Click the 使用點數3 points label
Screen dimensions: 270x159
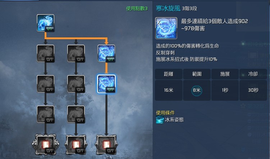pyautogui.click(x=137, y=8)
